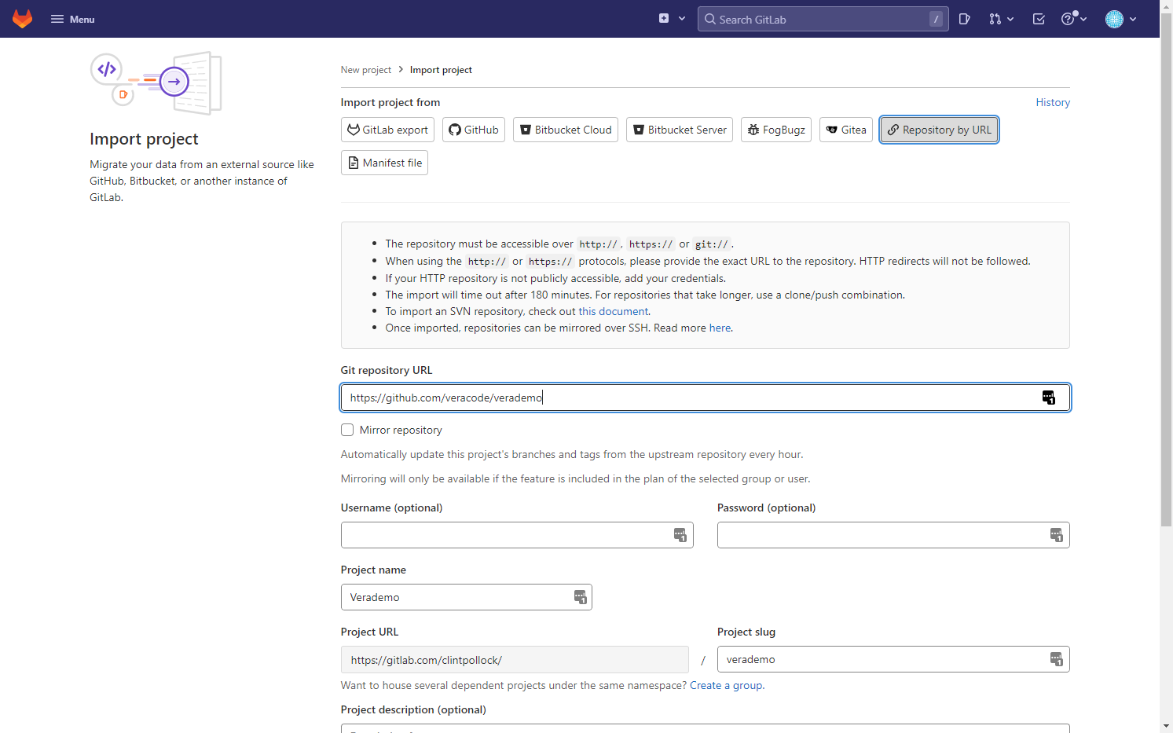
Task: Click the Password (optional) field
Action: (x=893, y=535)
